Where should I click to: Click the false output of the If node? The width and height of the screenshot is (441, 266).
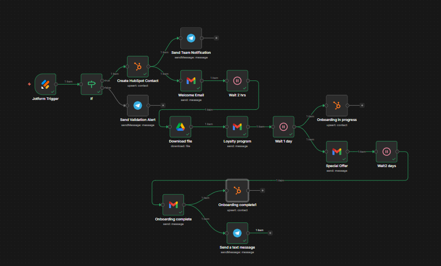pyautogui.click(x=102, y=88)
